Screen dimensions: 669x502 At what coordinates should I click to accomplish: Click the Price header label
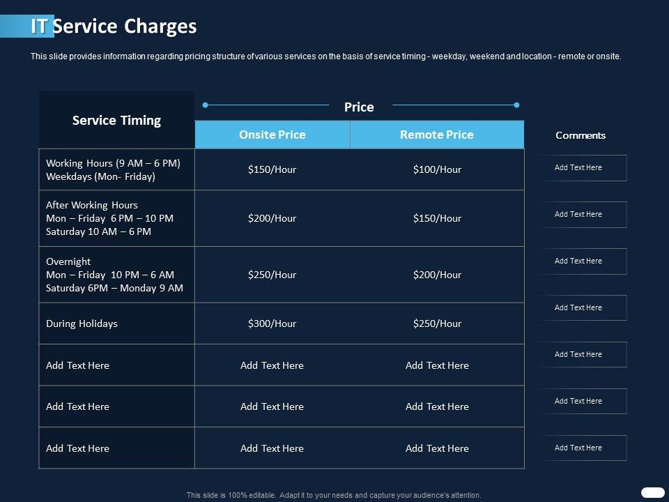point(359,107)
